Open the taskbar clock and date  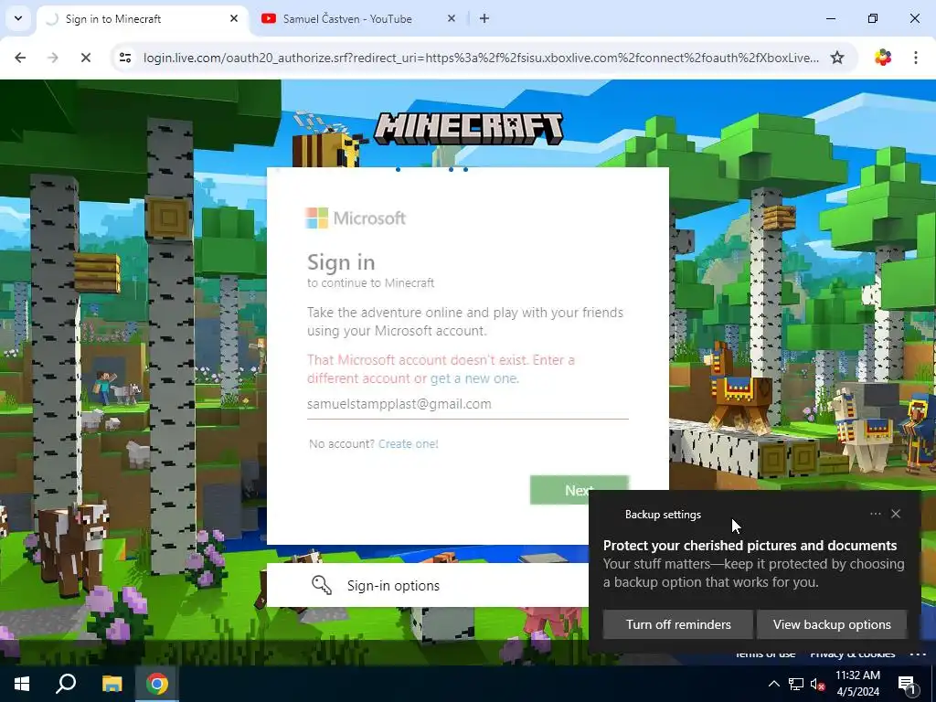pyautogui.click(x=857, y=684)
